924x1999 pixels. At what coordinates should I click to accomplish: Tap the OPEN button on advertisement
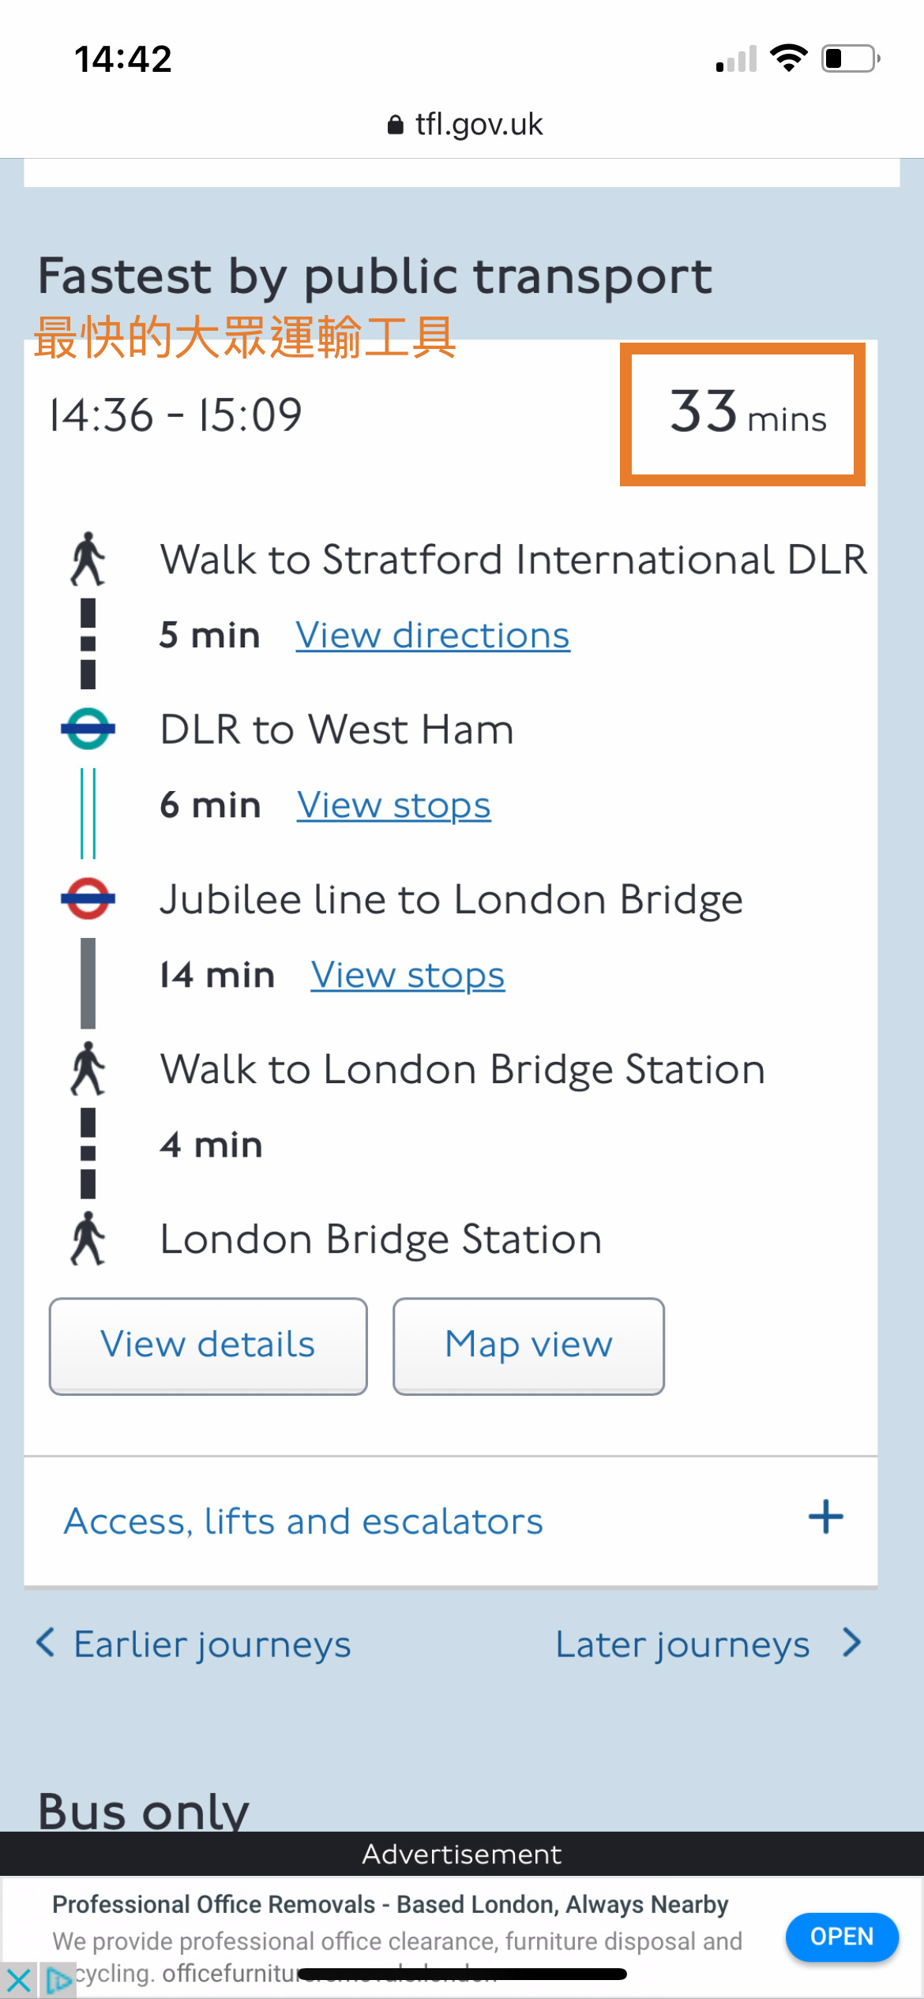click(841, 1937)
